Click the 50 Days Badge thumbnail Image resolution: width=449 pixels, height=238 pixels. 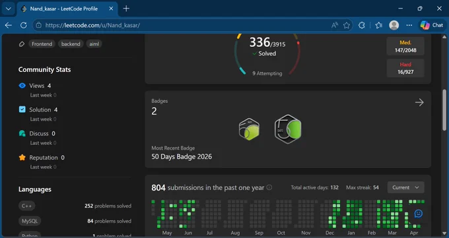pos(288,129)
